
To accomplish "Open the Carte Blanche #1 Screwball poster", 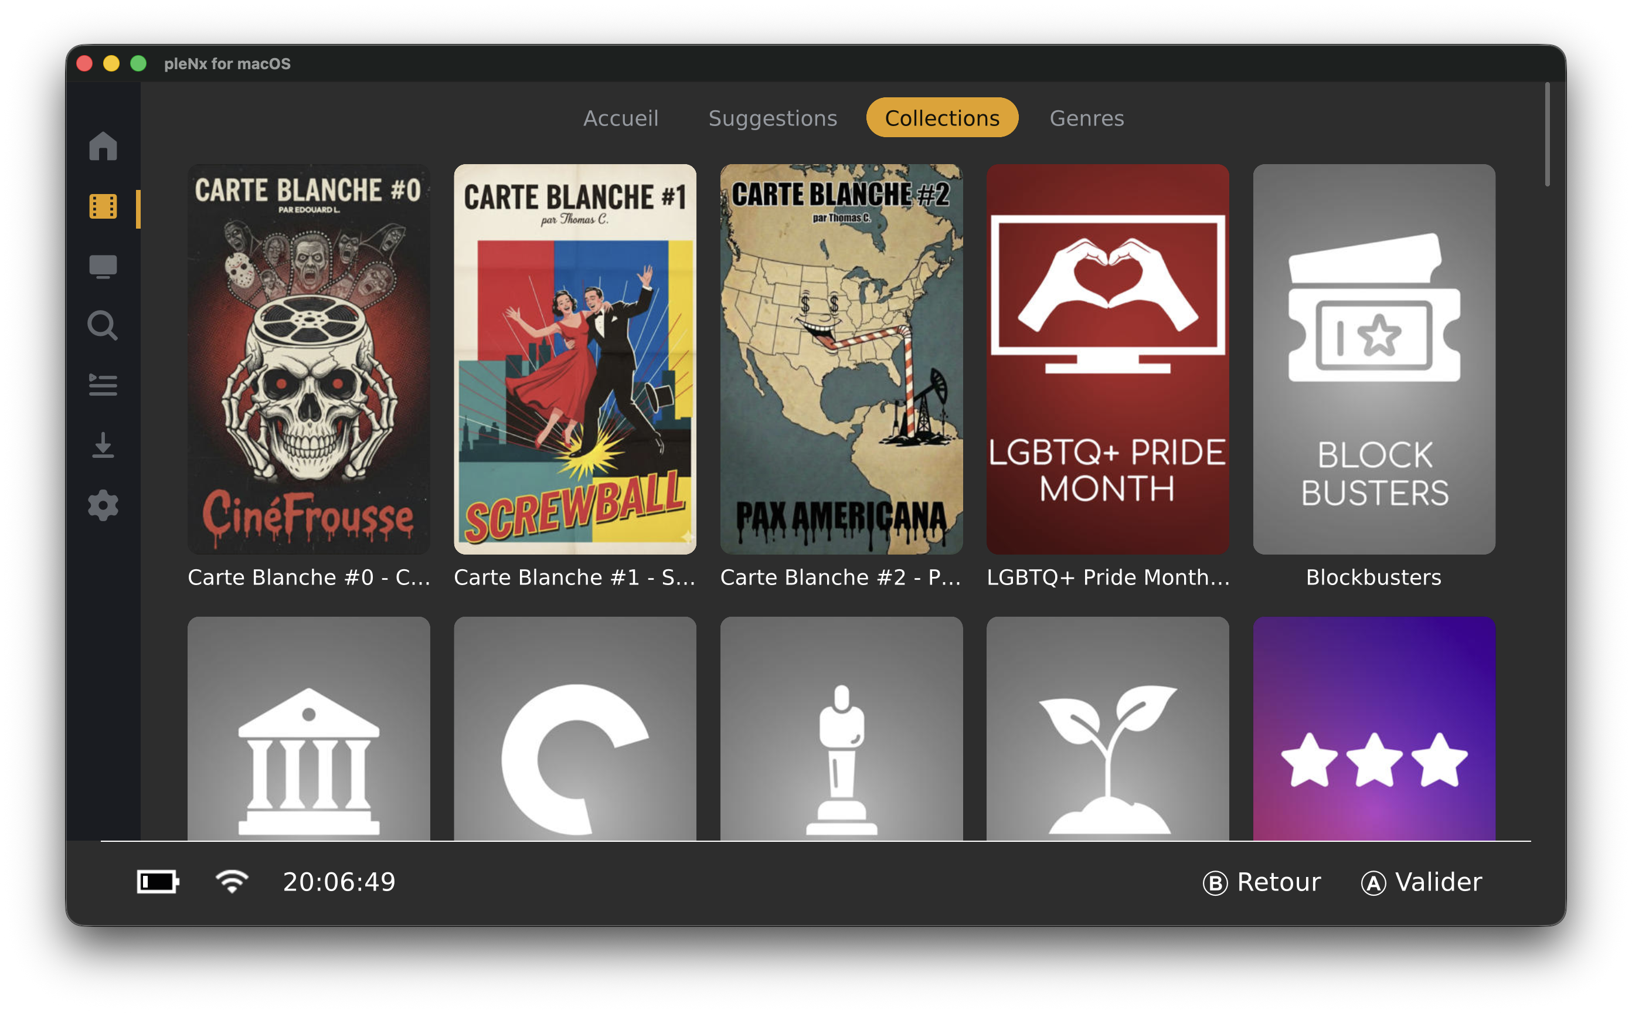I will 575,359.
